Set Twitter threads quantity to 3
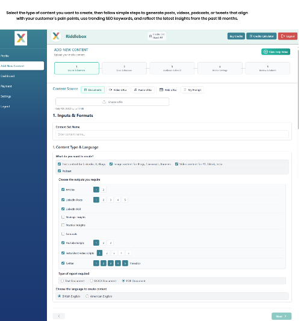The width and height of the screenshot is (301, 321). tap(111, 263)
